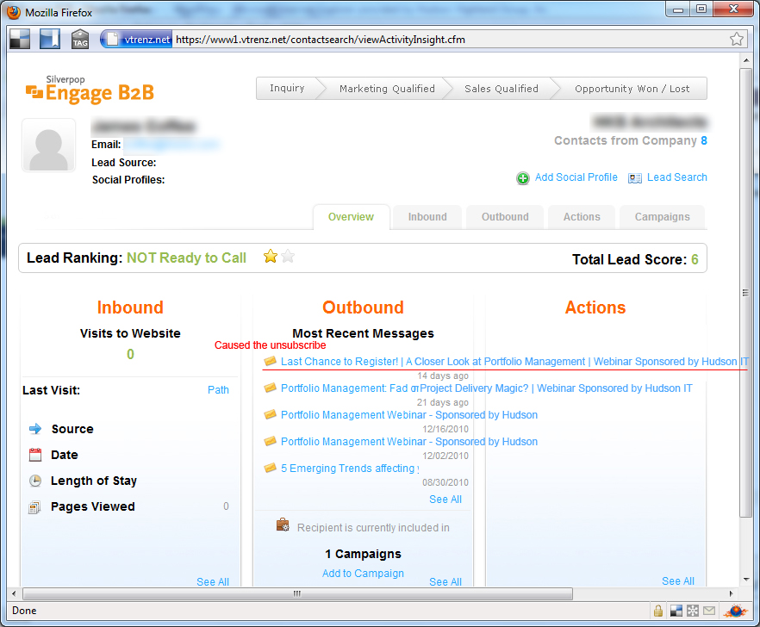Click the Source blue arrow icon
Screen dimensions: 760x627
(35, 429)
